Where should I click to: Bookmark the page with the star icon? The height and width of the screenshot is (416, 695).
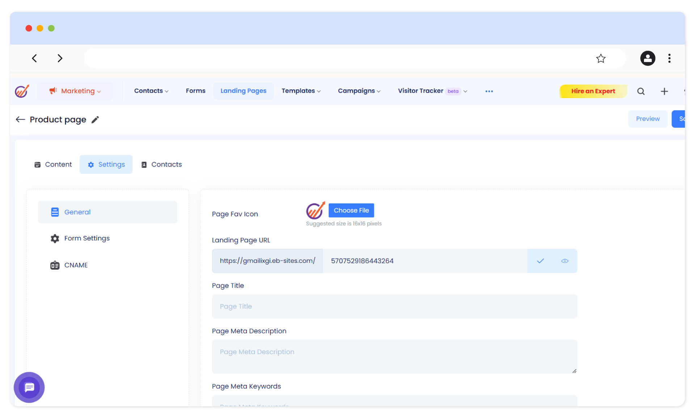[x=601, y=58]
